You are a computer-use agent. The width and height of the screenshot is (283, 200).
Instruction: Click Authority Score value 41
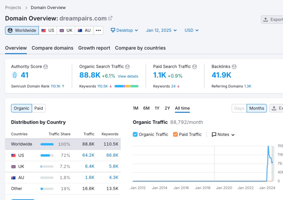coord(25,75)
